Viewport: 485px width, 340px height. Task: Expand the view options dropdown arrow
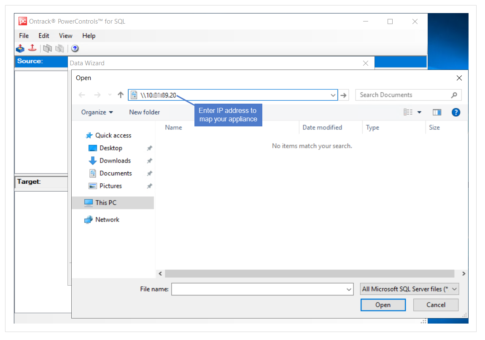click(x=419, y=112)
